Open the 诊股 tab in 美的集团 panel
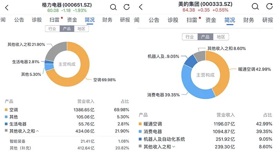 click(x=173, y=20)
